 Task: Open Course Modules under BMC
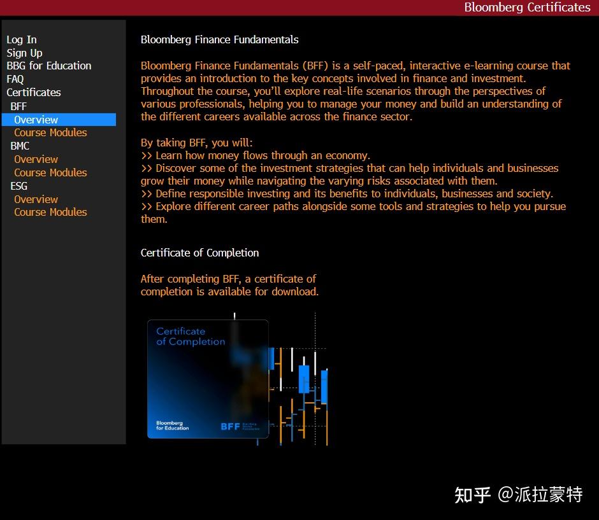(50, 172)
